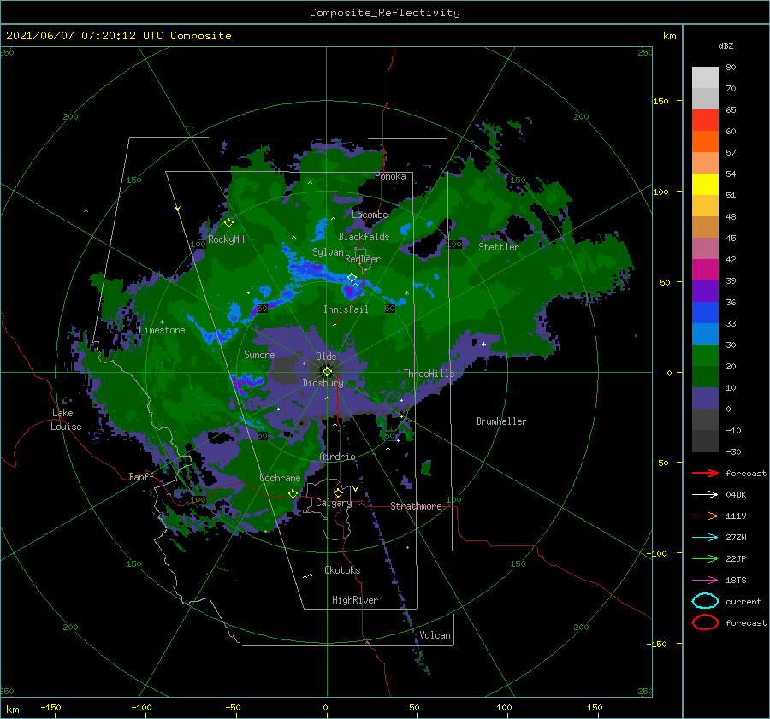The height and width of the screenshot is (719, 770).
Task: Click the Lake Louise label
Action: [66, 420]
